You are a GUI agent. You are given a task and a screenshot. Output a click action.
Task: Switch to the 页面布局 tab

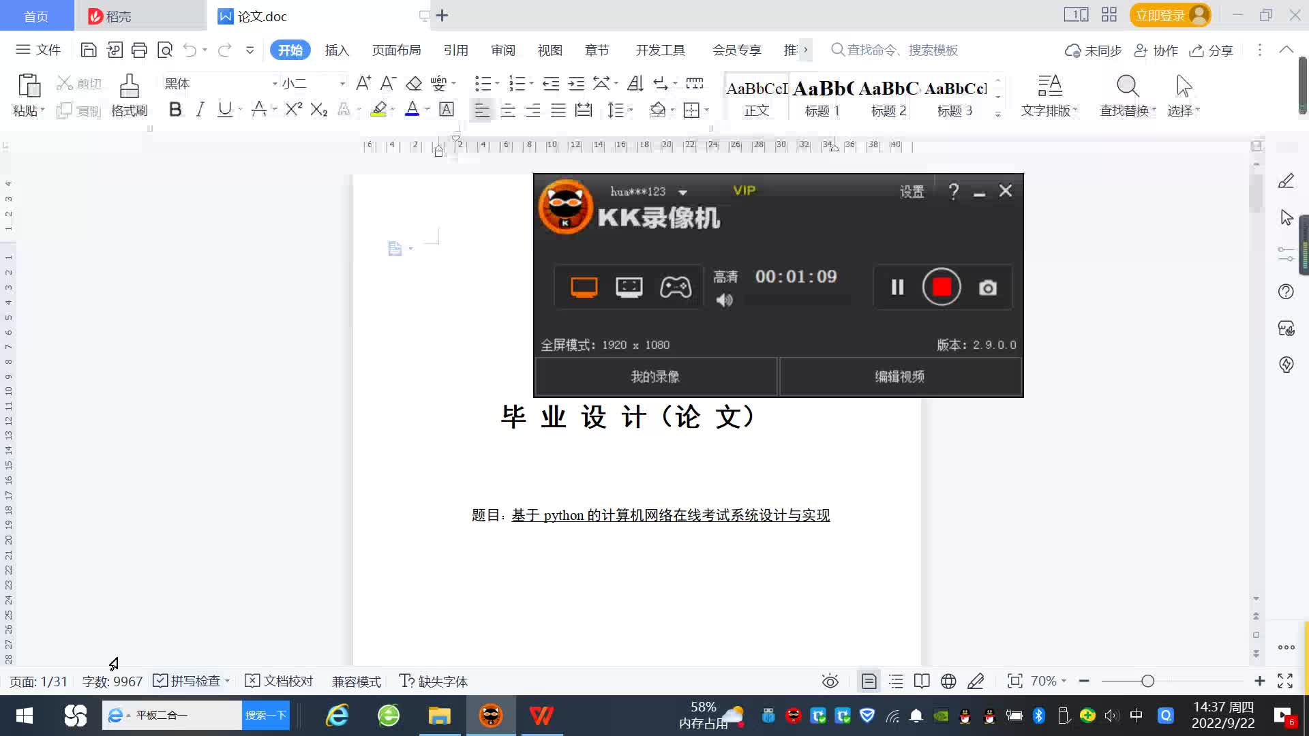pyautogui.click(x=396, y=50)
